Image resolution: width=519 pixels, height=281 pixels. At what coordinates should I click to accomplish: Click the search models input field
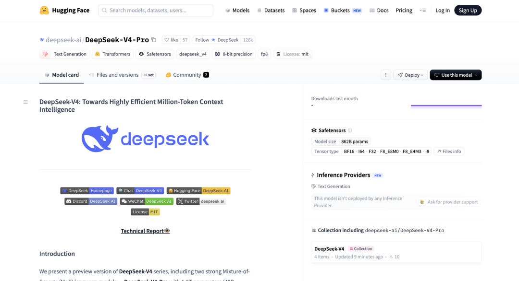point(155,10)
